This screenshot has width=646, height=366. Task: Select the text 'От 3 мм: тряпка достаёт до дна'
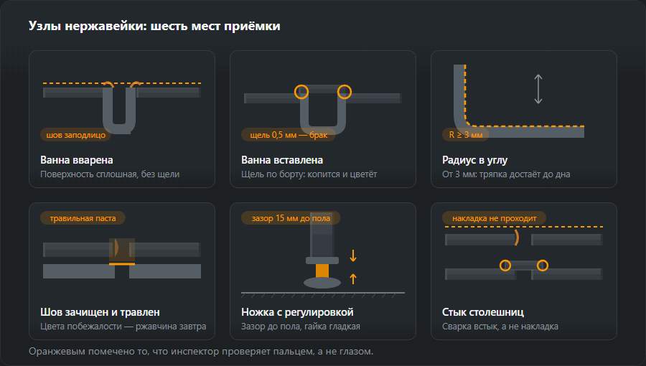click(506, 174)
